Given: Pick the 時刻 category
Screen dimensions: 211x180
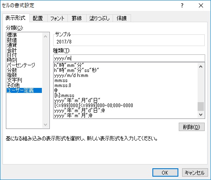Looking at the screenshot, I should pos(24,60).
